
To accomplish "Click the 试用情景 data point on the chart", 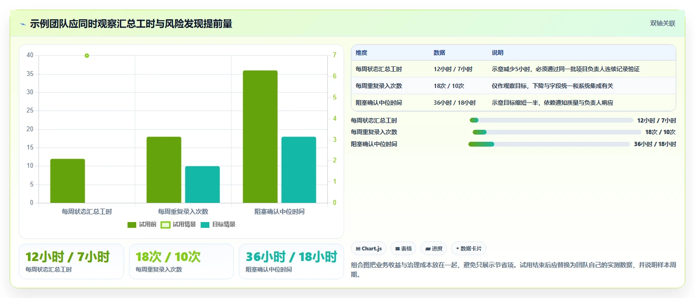I will point(87,56).
